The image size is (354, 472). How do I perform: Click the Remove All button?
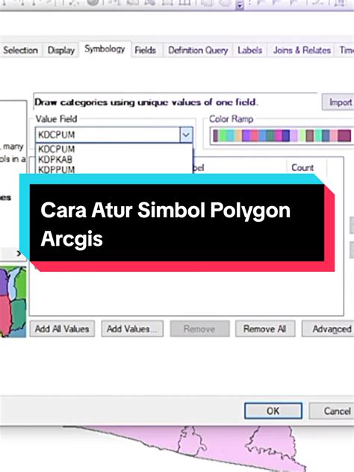(265, 329)
